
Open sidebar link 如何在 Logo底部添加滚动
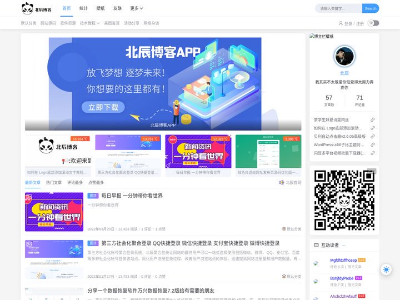(x=338, y=128)
